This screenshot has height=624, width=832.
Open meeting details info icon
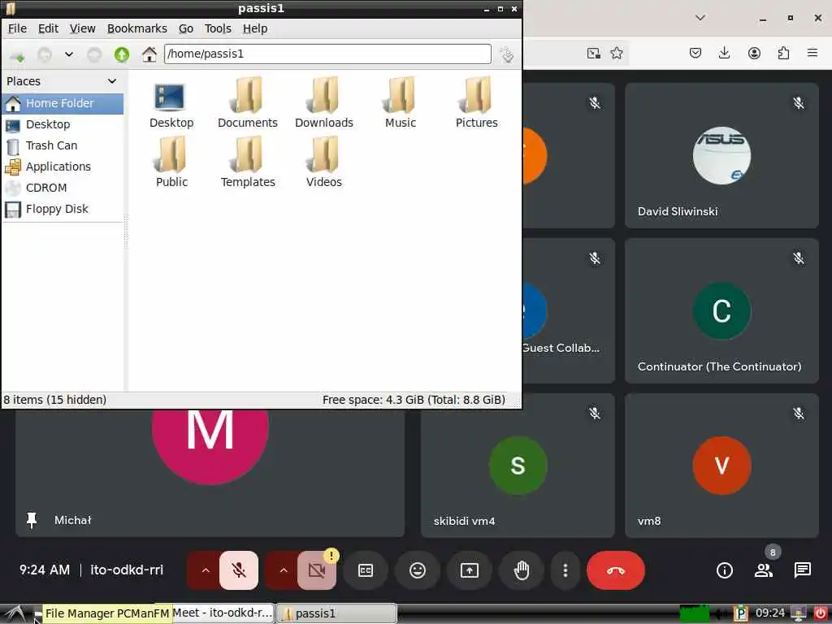(724, 570)
